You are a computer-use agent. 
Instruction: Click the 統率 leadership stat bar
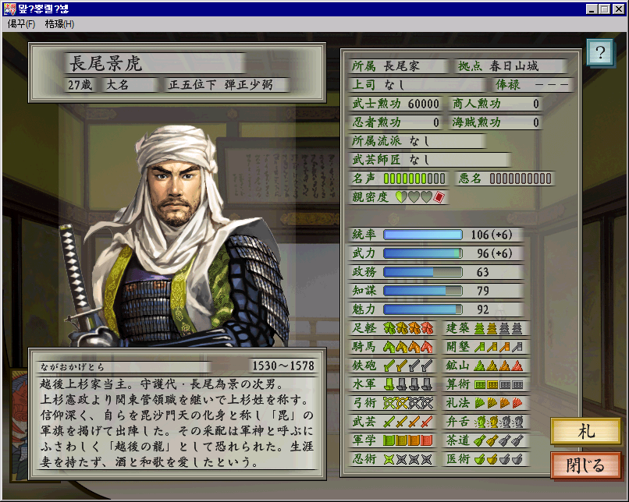point(423,235)
